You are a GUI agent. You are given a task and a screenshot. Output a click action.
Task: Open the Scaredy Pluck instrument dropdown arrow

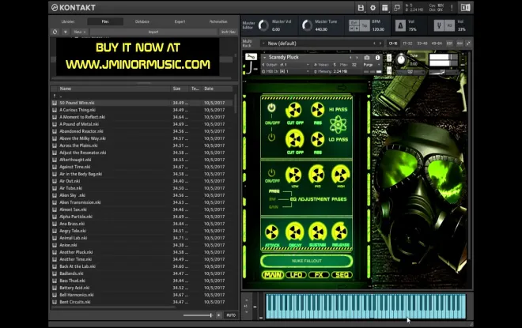tap(265, 58)
